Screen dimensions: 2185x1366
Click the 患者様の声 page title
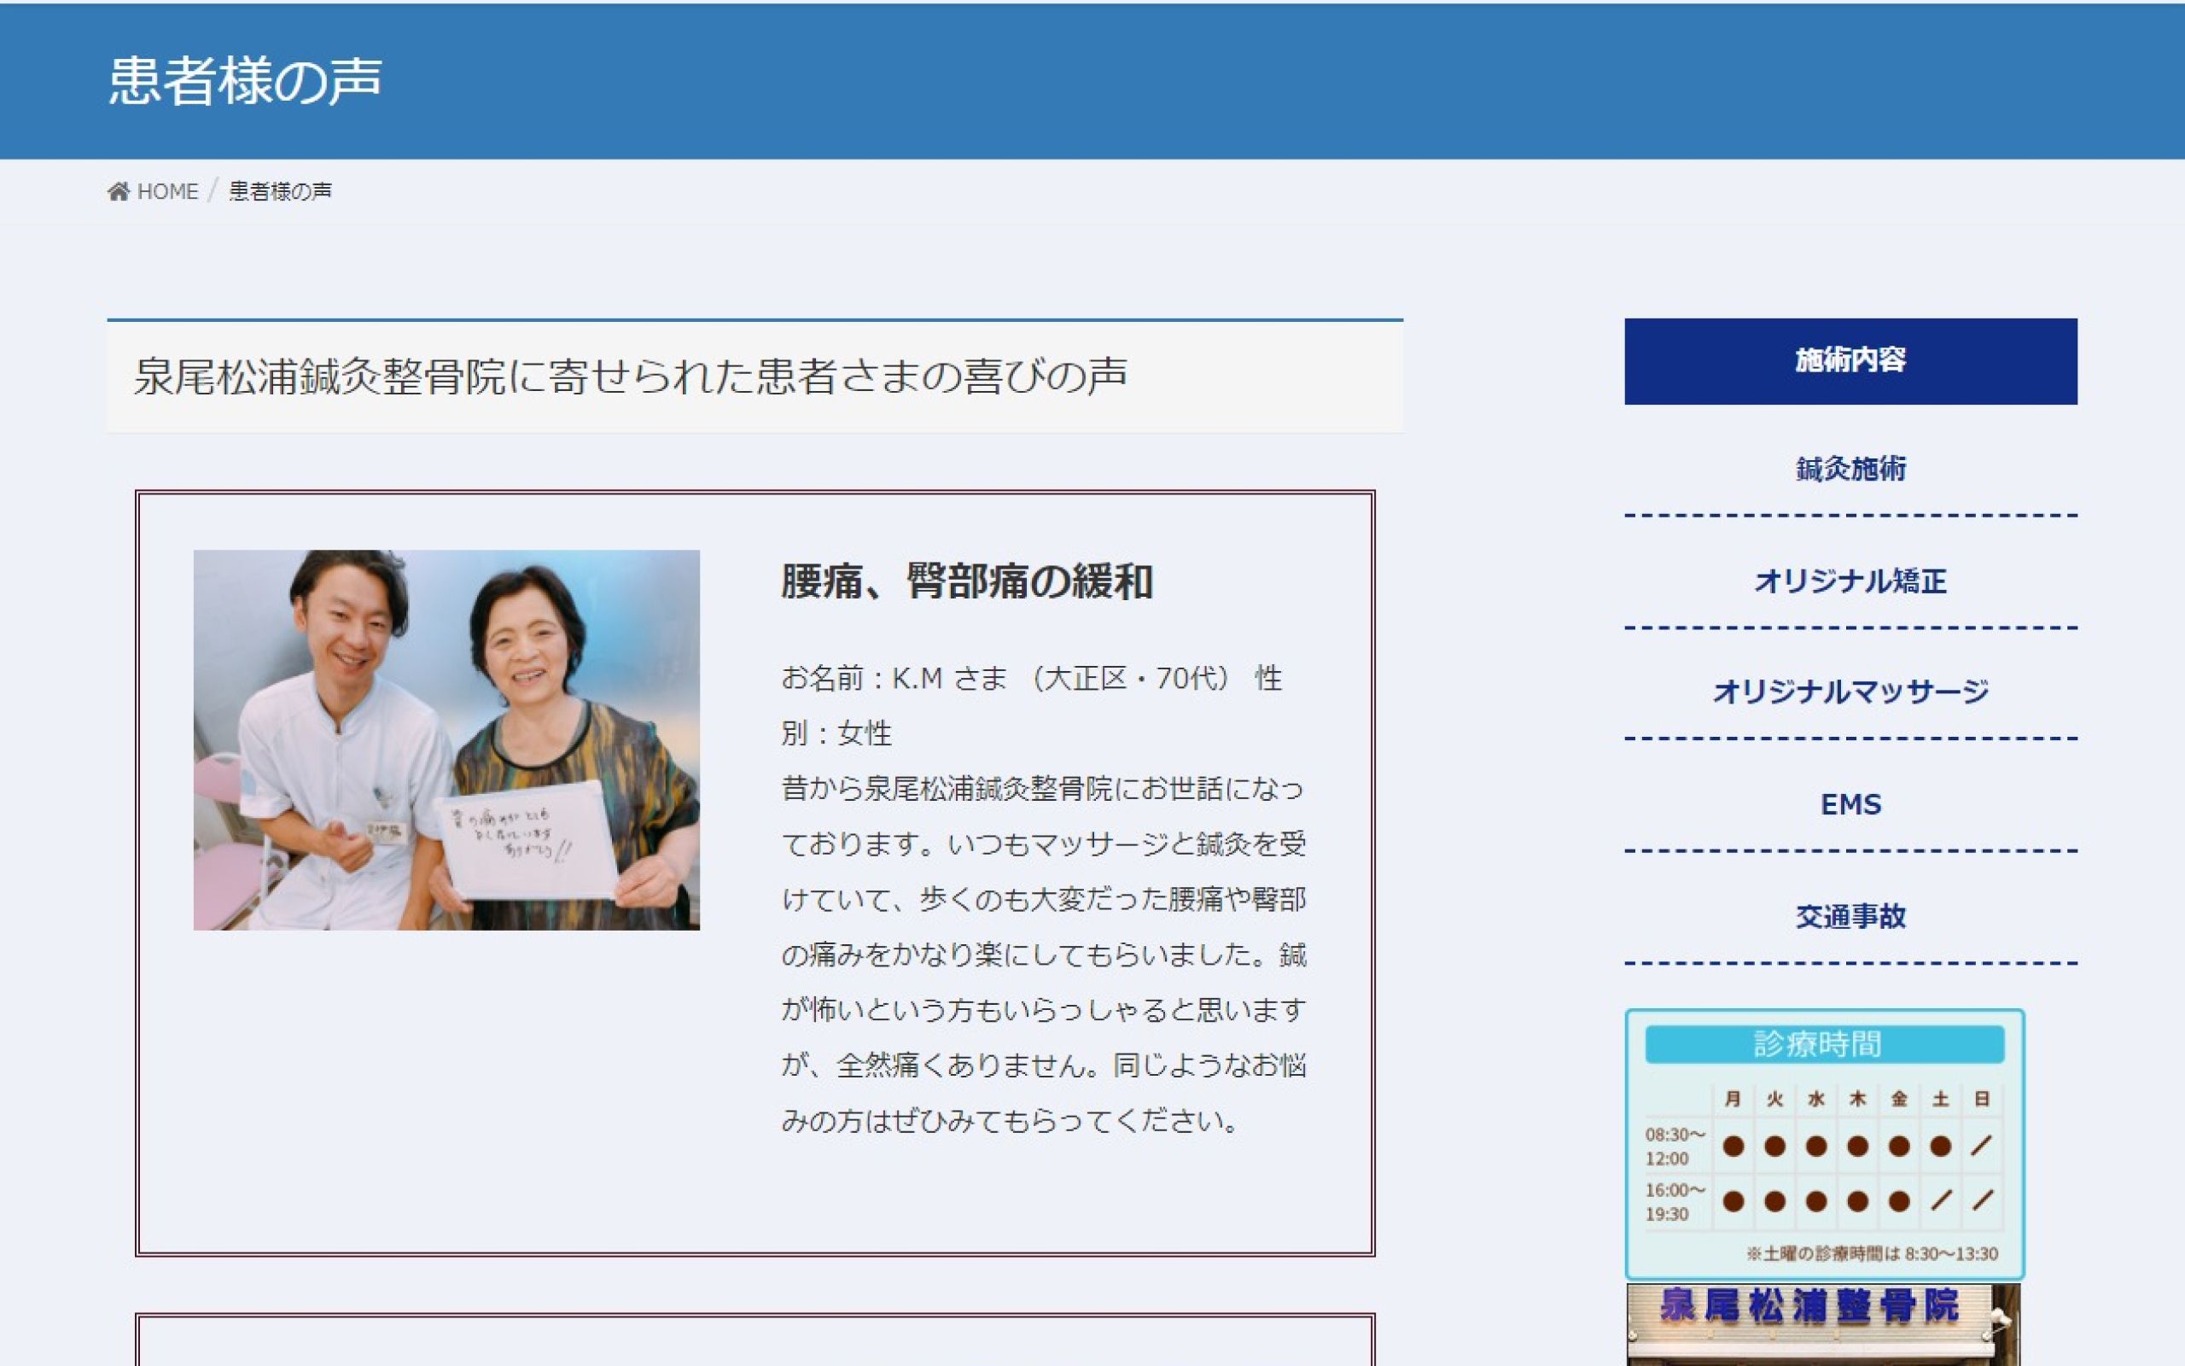pyautogui.click(x=245, y=80)
